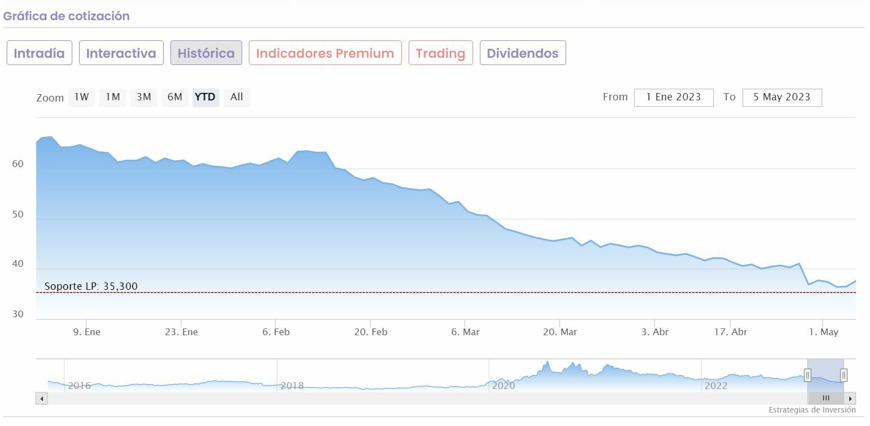Set zoom range to 6M
Screen dimensions: 870x426
point(175,97)
